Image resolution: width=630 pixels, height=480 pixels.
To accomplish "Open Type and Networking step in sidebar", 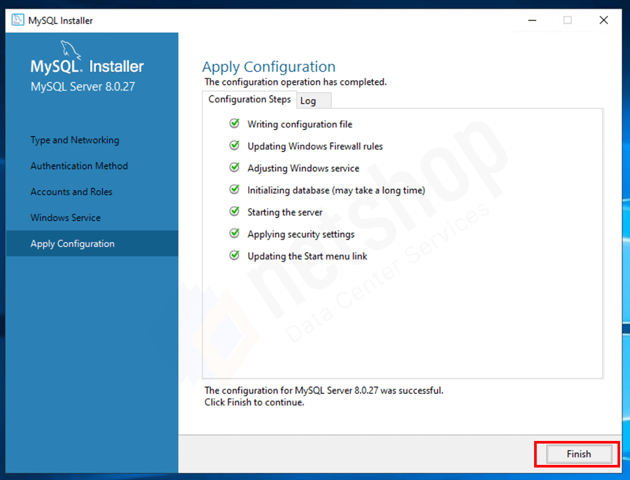I will (x=75, y=140).
